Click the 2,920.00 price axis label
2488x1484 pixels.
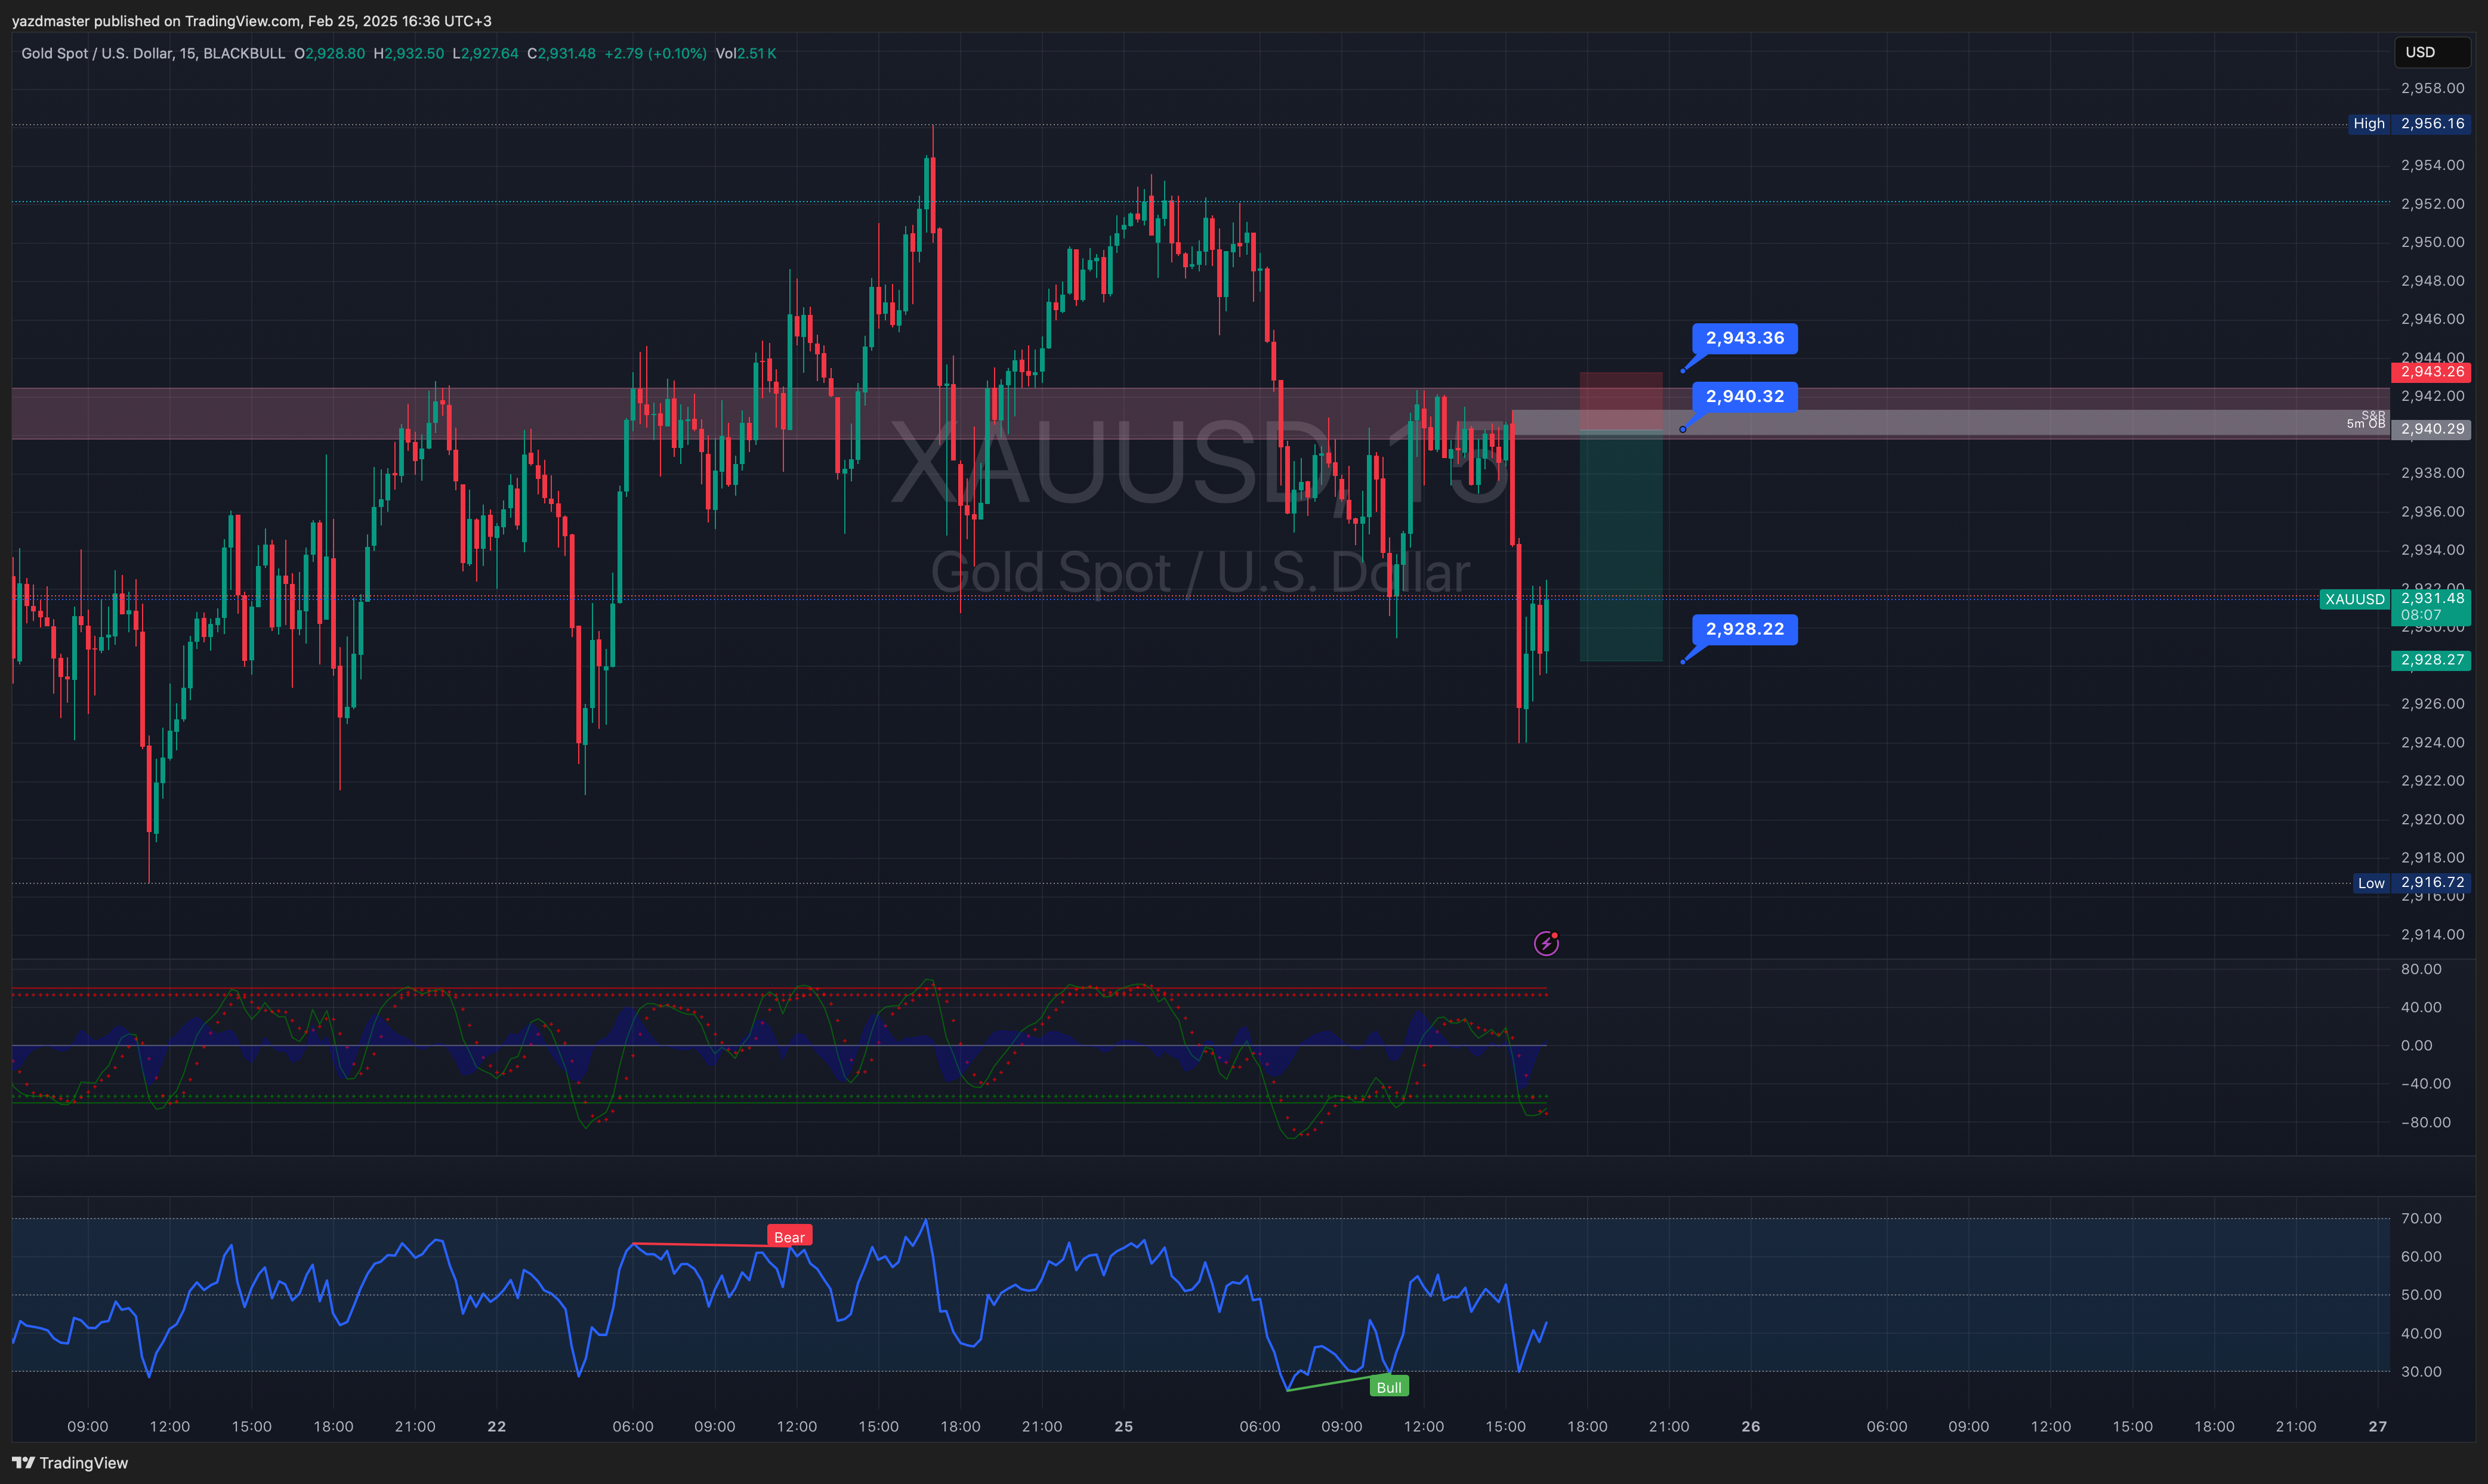pos(2433,819)
